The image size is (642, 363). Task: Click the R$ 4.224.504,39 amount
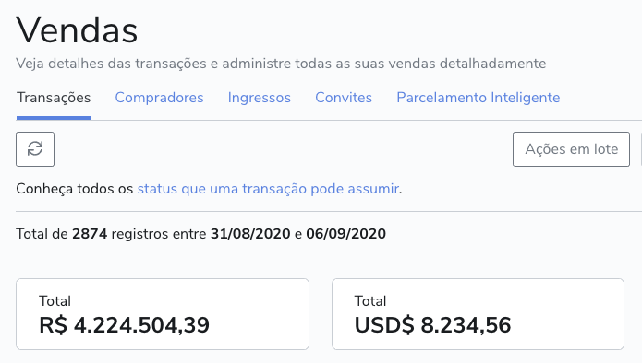(124, 325)
